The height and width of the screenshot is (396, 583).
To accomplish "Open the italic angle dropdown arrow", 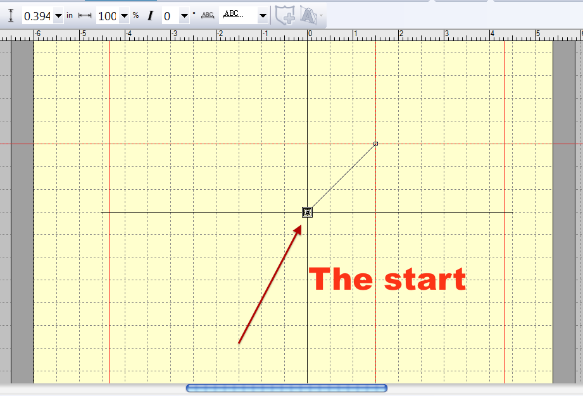I will [184, 16].
